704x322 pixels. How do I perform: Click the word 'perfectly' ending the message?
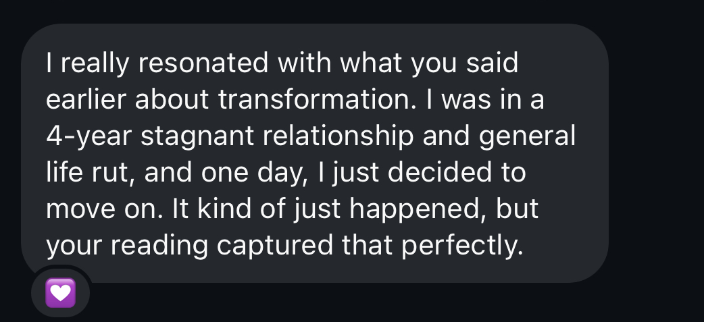462,246
